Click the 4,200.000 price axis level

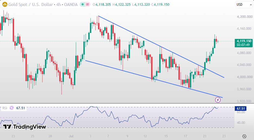click(x=245, y=17)
